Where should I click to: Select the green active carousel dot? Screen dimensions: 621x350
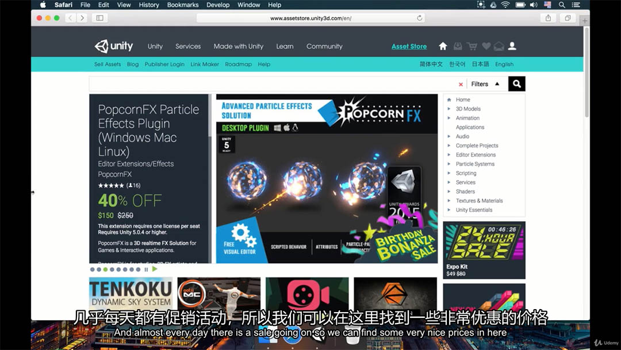(105, 269)
